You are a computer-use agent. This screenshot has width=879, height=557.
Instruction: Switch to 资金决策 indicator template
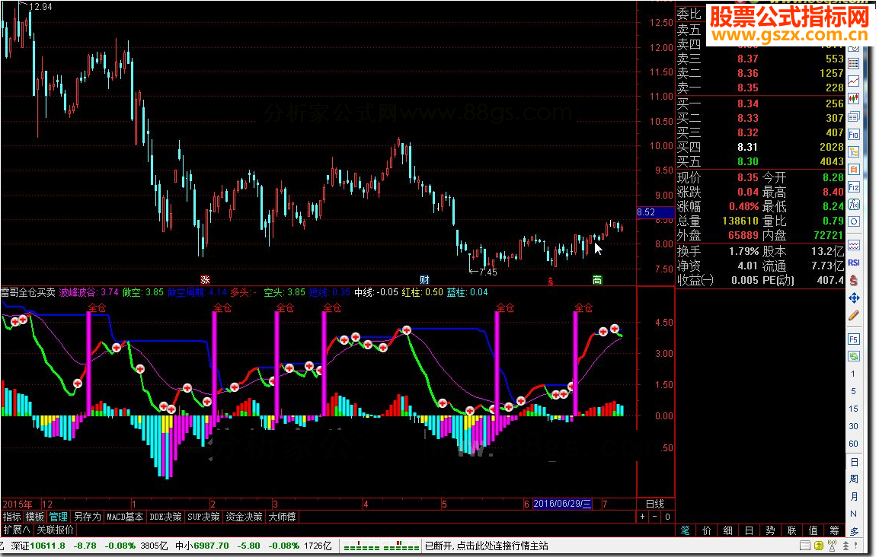[244, 517]
